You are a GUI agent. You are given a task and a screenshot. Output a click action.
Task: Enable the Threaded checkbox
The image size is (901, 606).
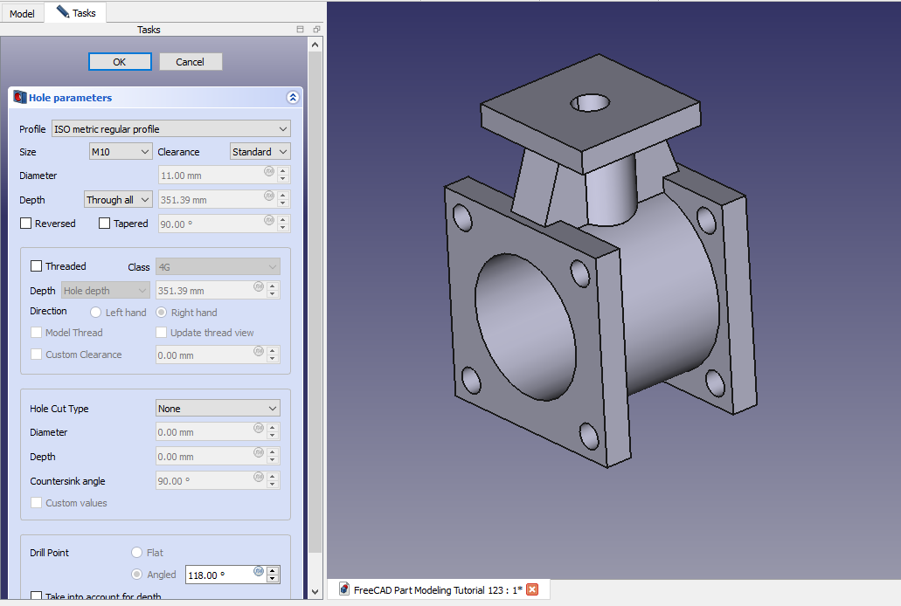tap(37, 266)
